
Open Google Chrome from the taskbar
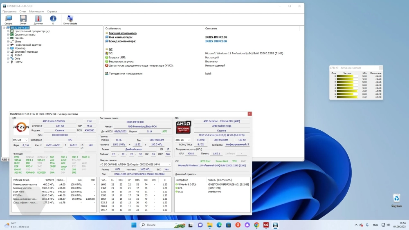[x=256, y=225]
